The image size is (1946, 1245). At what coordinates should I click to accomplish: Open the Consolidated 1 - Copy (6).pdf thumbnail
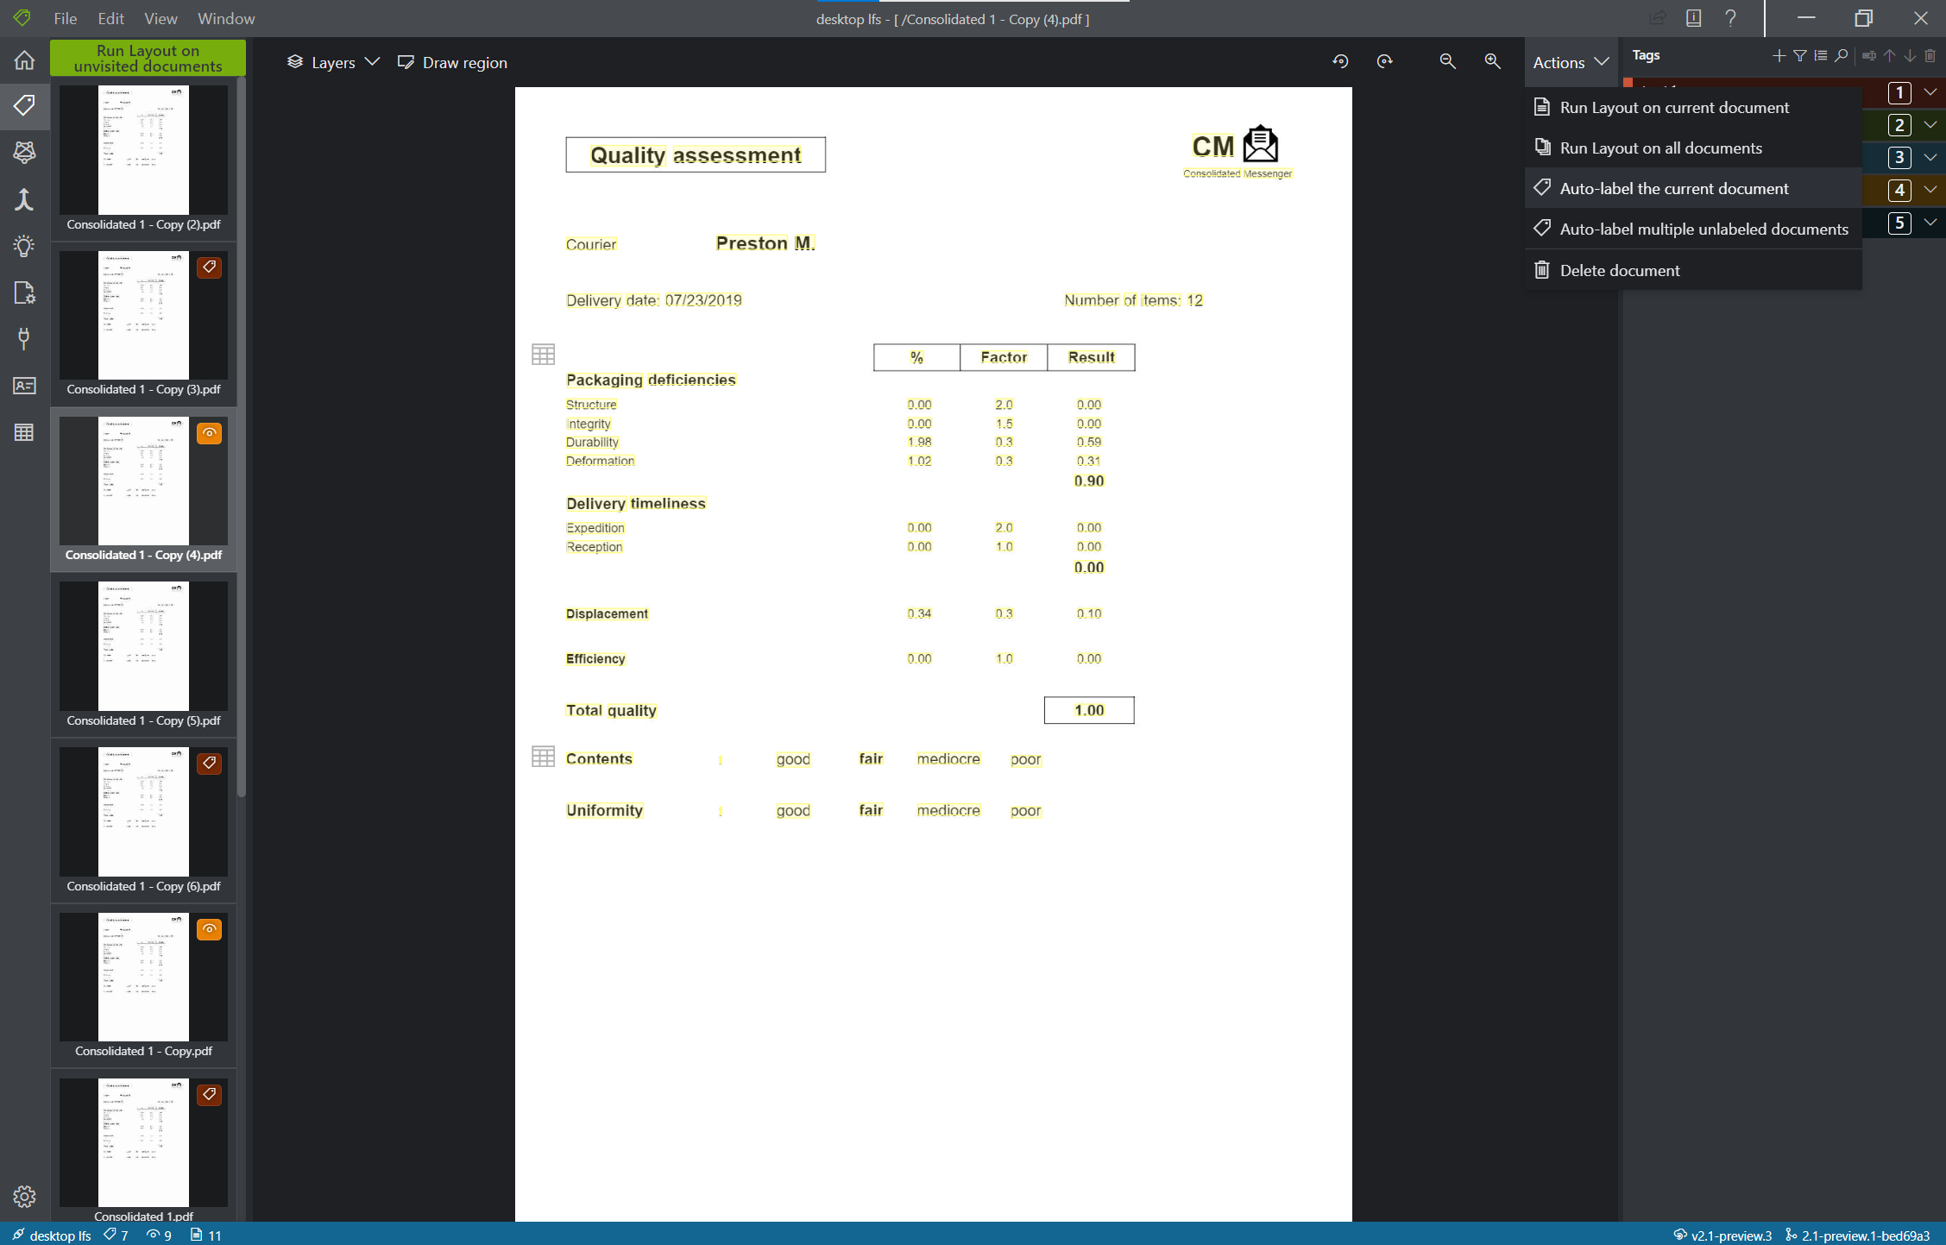point(142,811)
